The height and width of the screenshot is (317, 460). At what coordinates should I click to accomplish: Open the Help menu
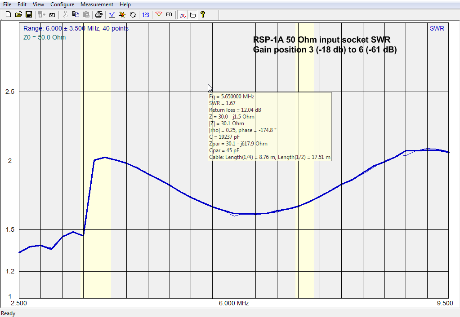(x=125, y=4)
